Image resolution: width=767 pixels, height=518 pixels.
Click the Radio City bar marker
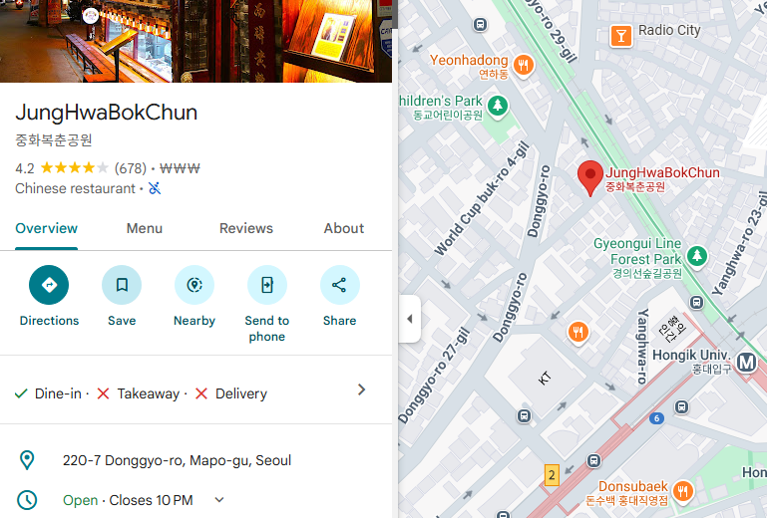(x=620, y=36)
